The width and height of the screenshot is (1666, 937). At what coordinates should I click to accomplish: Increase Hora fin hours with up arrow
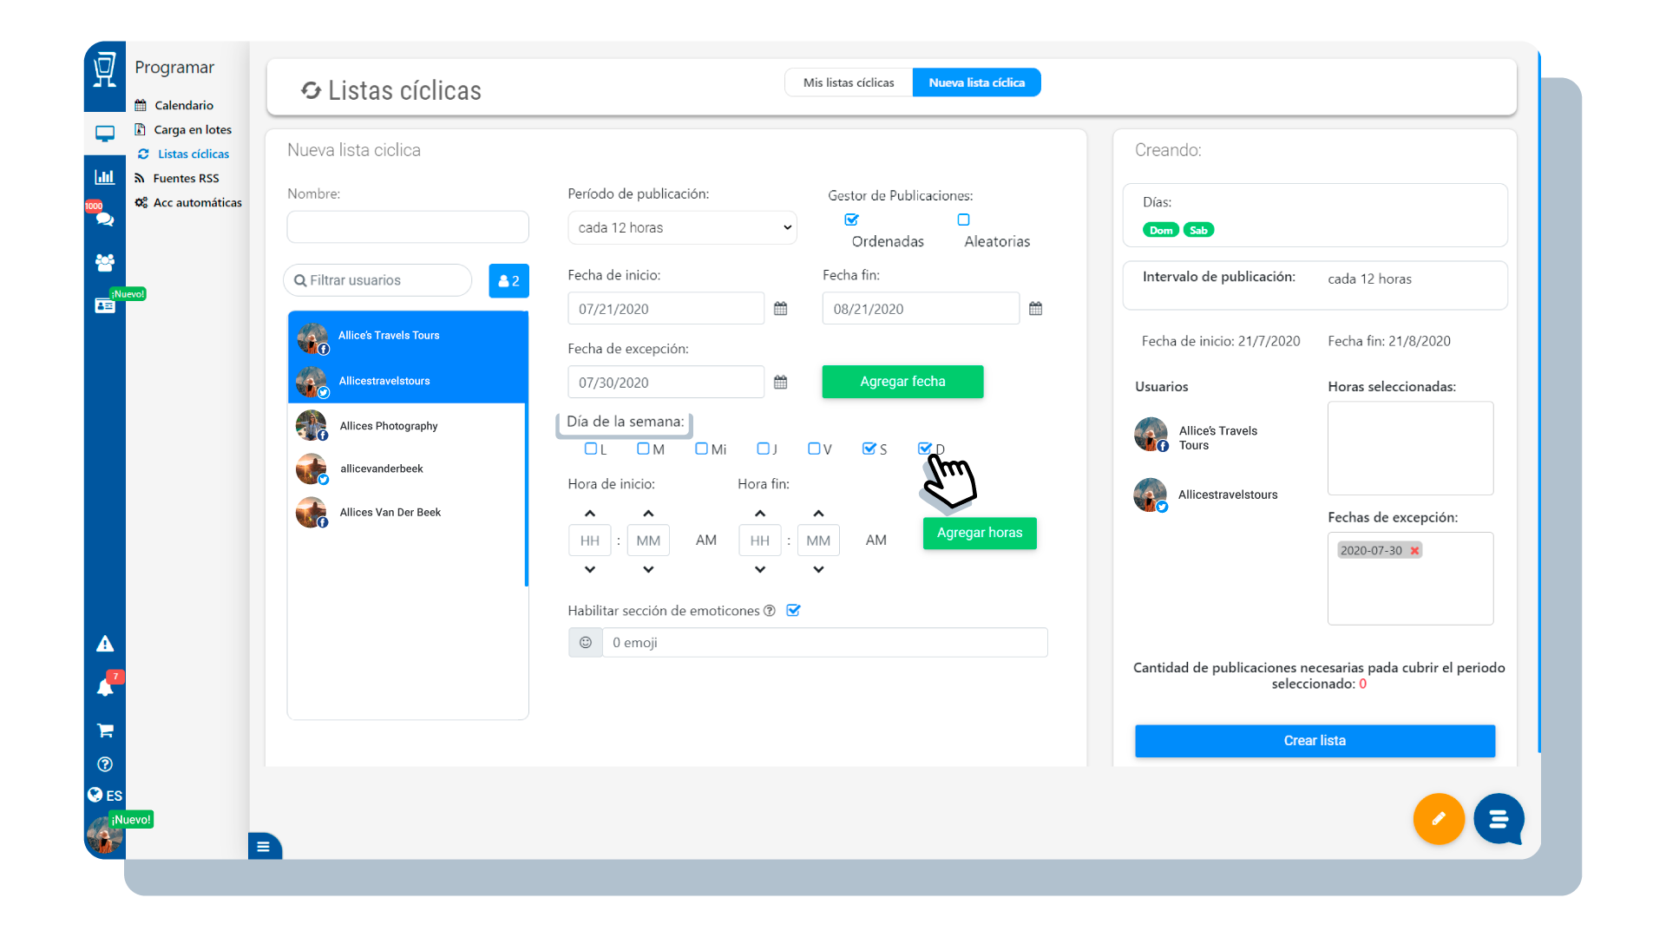click(760, 514)
